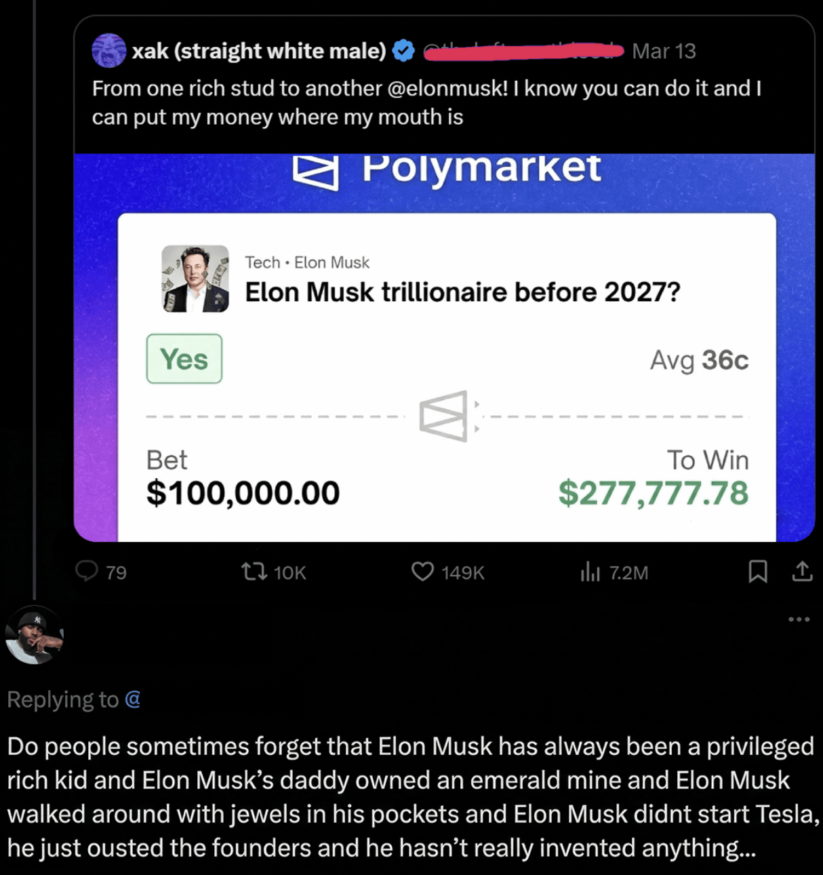Viewport: 823px width, 875px height.
Task: Click the blue @ in Replying to
Action: coord(133,699)
